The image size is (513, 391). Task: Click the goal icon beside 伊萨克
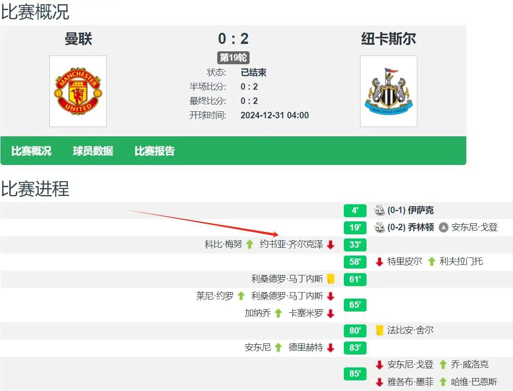pyautogui.click(x=379, y=210)
